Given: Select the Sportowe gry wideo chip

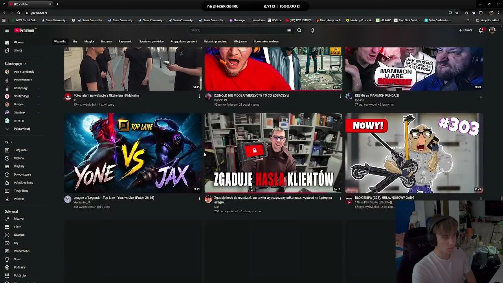Looking at the screenshot, I should pyautogui.click(x=151, y=42).
